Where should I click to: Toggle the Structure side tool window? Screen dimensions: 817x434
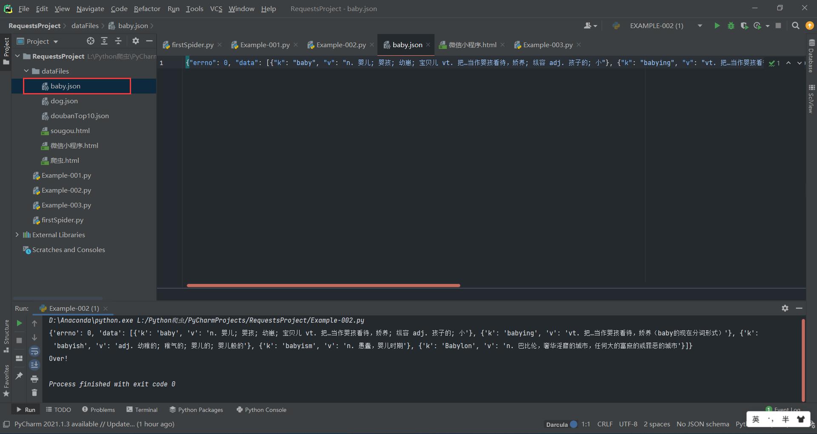coord(6,336)
